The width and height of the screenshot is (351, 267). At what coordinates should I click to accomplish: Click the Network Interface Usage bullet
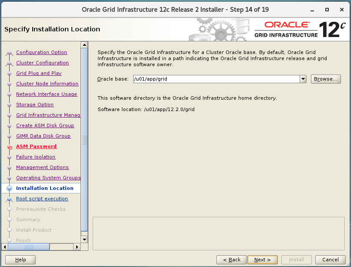pos(10,95)
